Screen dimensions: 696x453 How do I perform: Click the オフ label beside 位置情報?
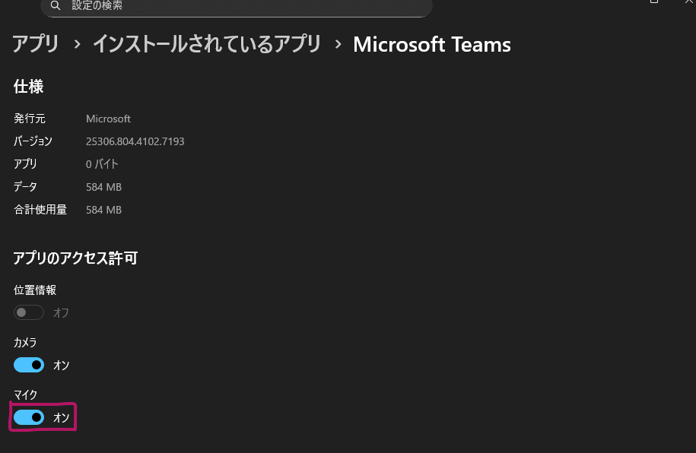[x=61, y=312]
